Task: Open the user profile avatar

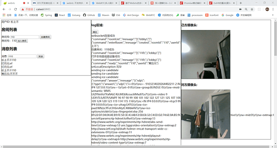Action: 267,9
